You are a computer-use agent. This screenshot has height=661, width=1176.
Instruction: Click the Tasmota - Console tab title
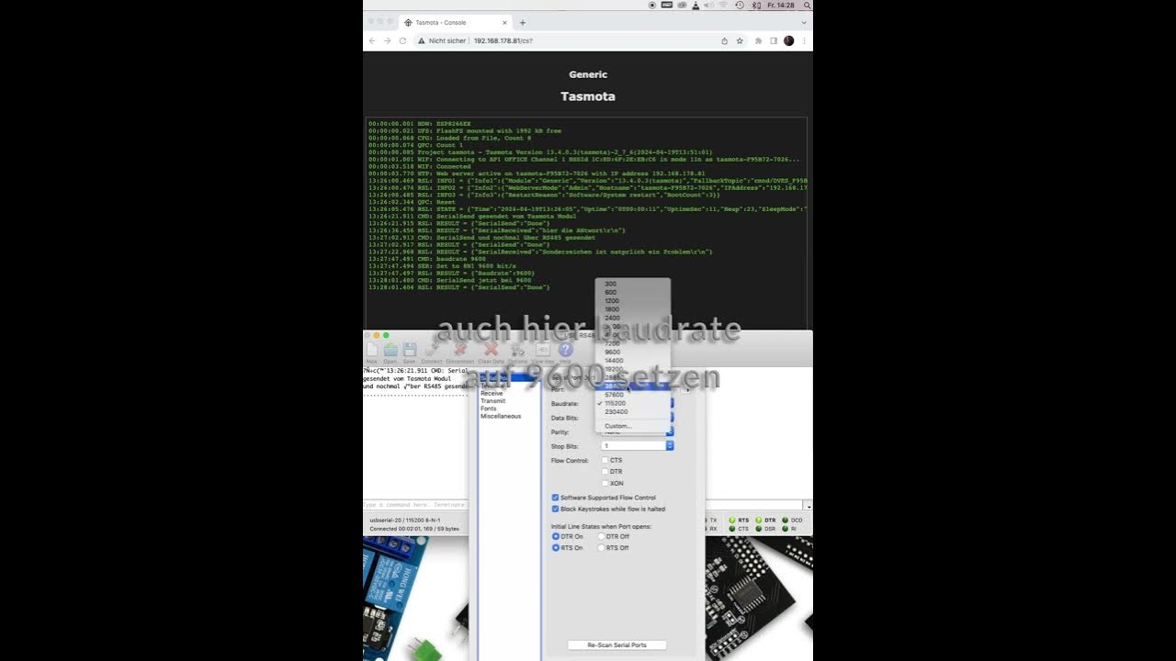pos(440,22)
